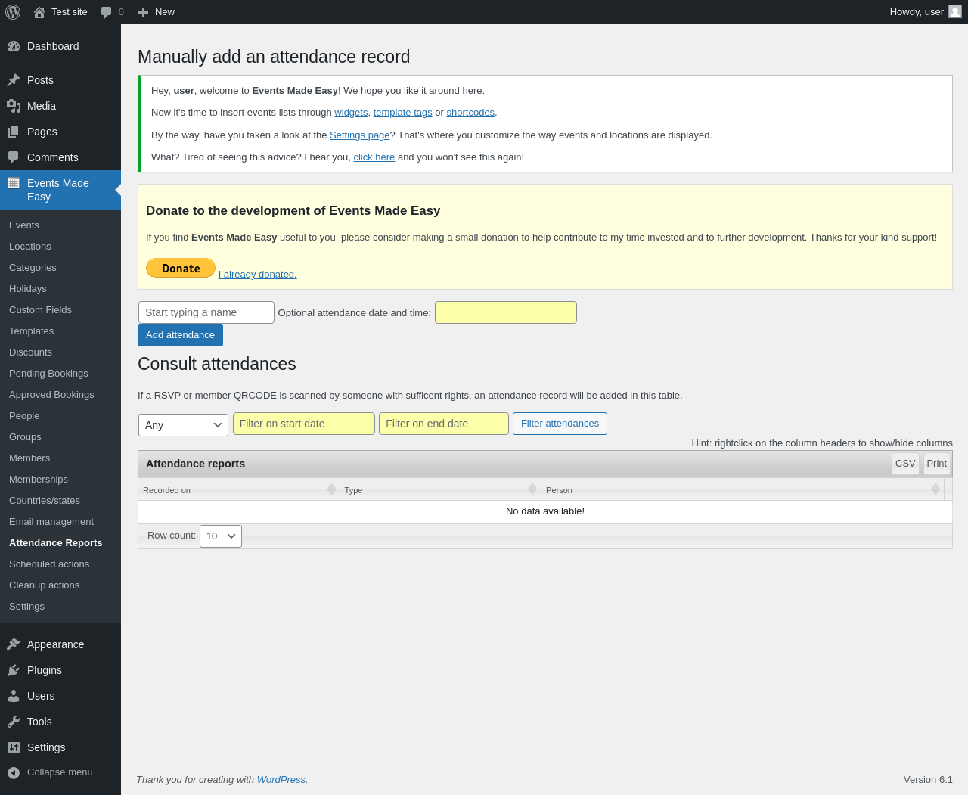Open the Settings page link in notice
Viewport: 968px width, 795px height.
(x=360, y=135)
